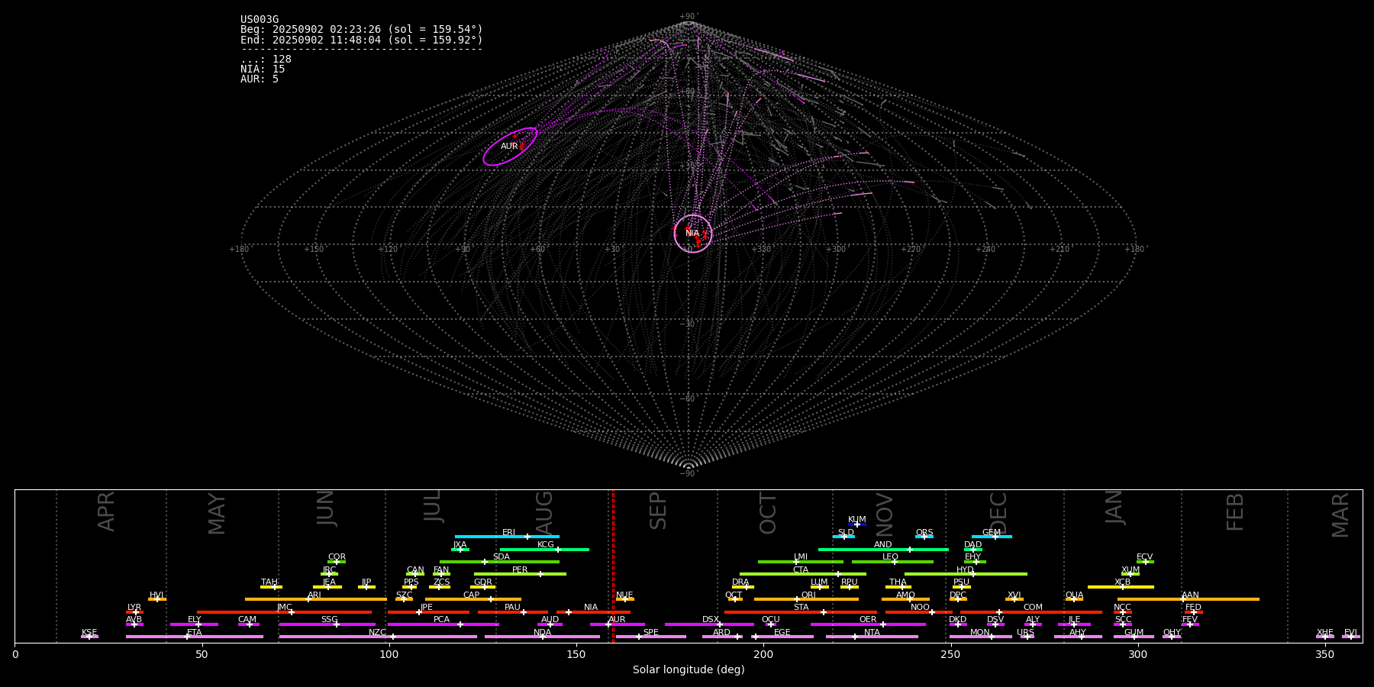Click the 'Solar longitude (deg)' axis label
1374x687 pixels.
(689, 669)
